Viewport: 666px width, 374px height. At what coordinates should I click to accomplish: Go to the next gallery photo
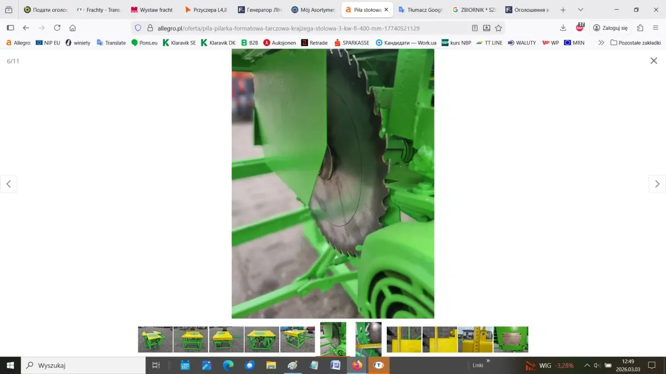pos(657,184)
